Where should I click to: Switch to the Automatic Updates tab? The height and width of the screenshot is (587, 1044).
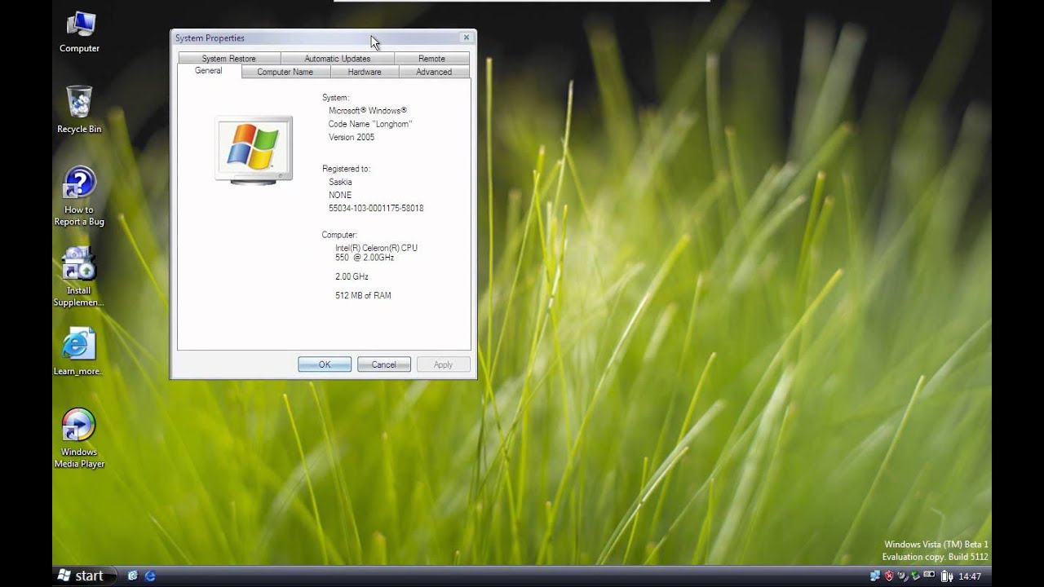[338, 59]
